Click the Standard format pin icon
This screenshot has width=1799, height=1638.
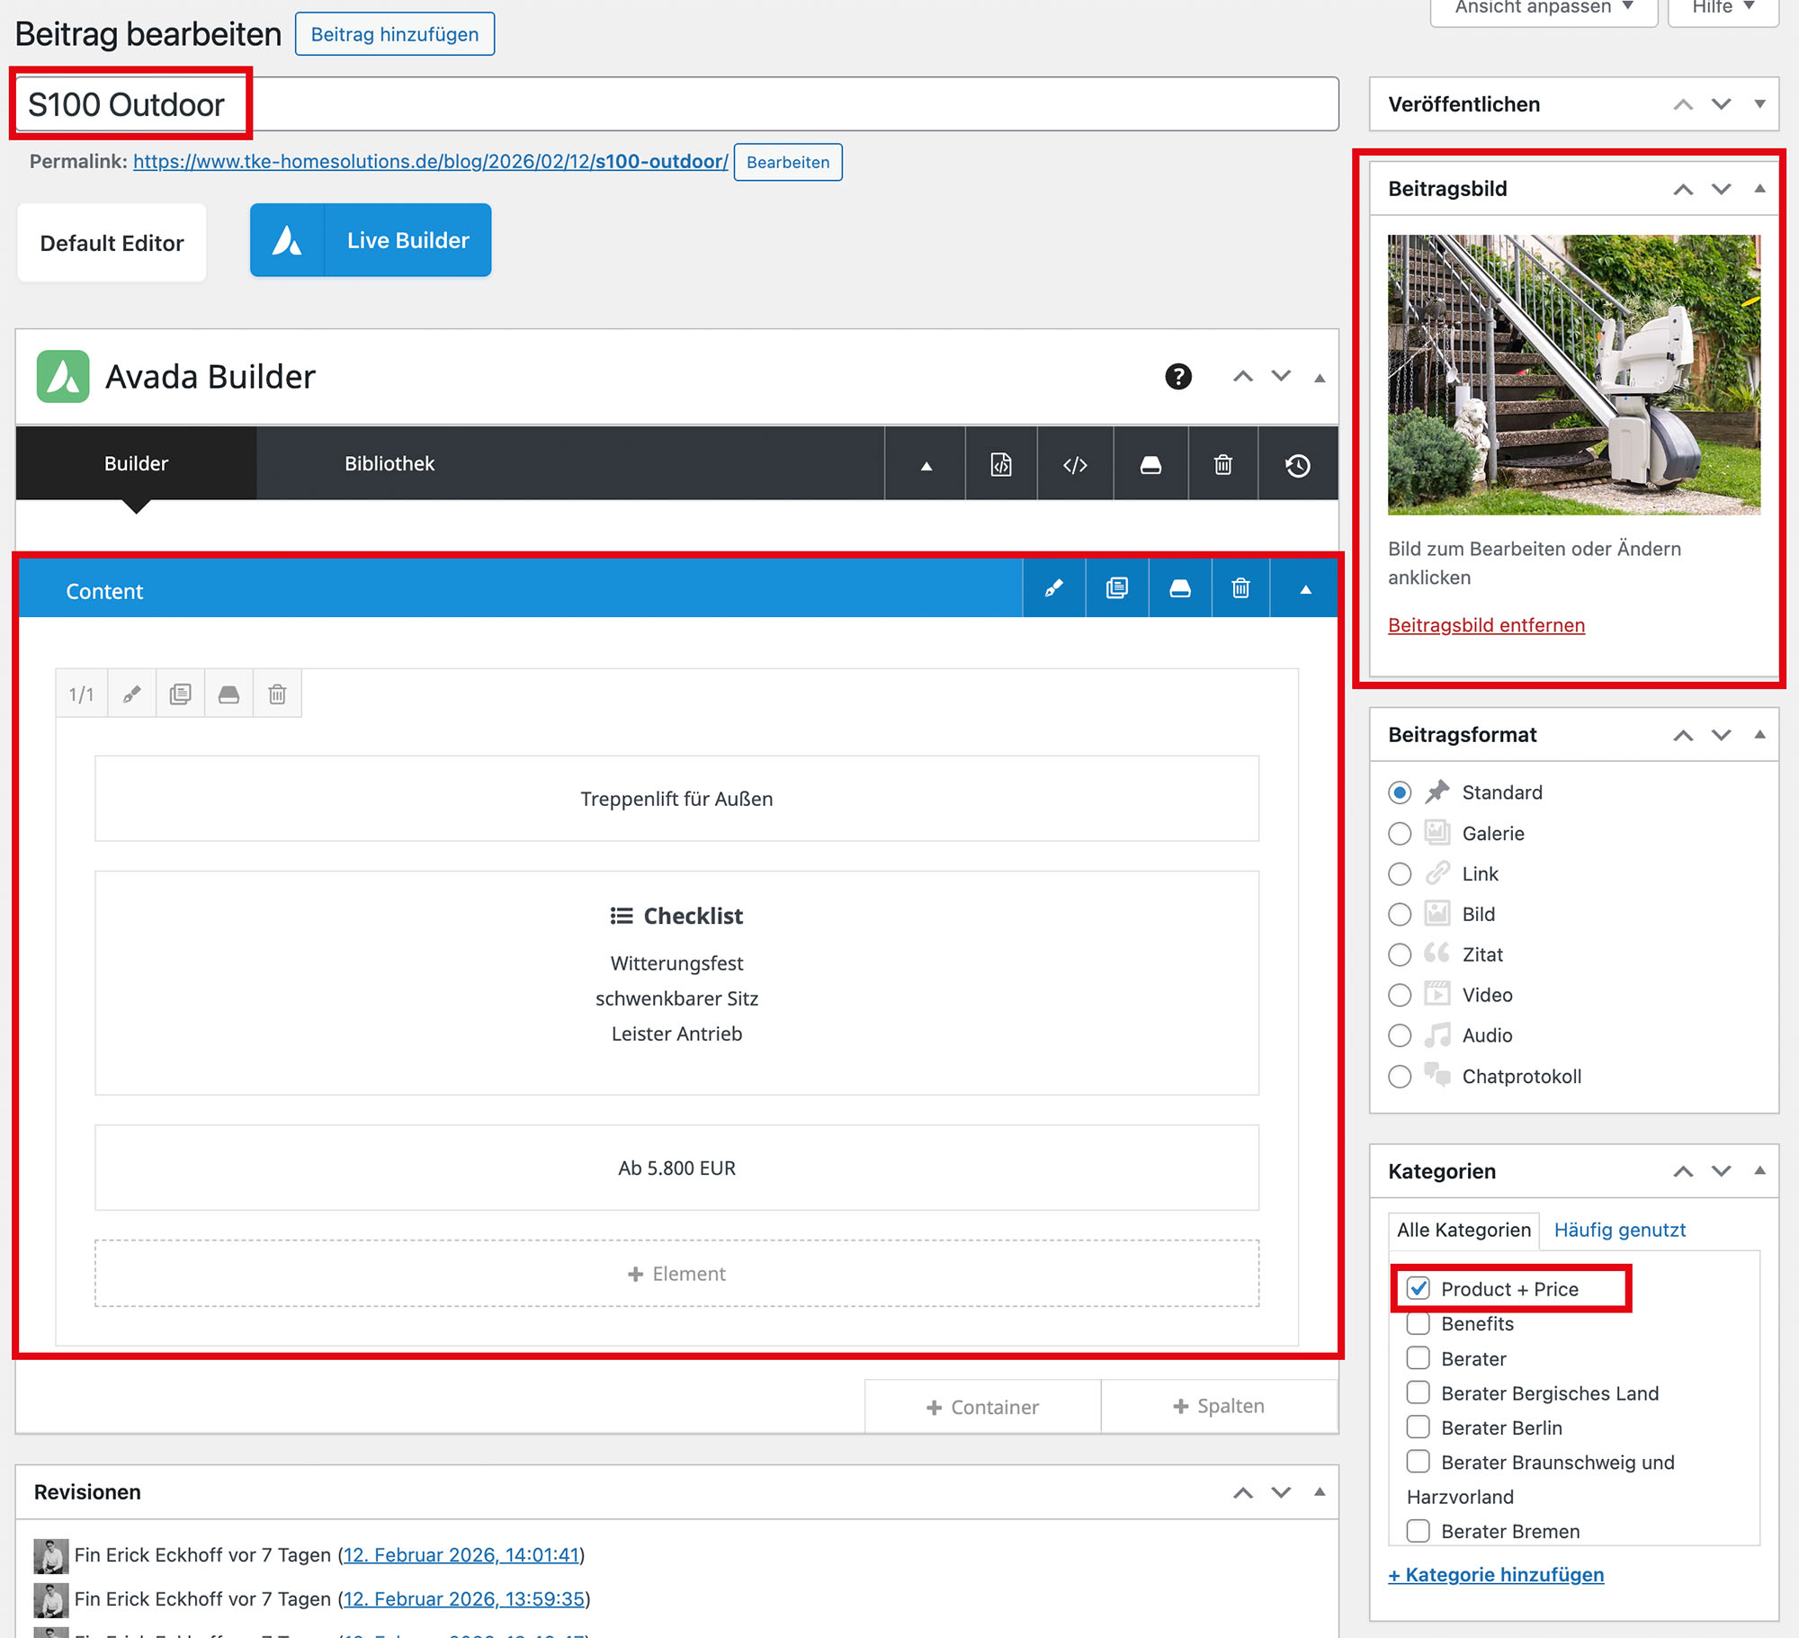[x=1437, y=792]
